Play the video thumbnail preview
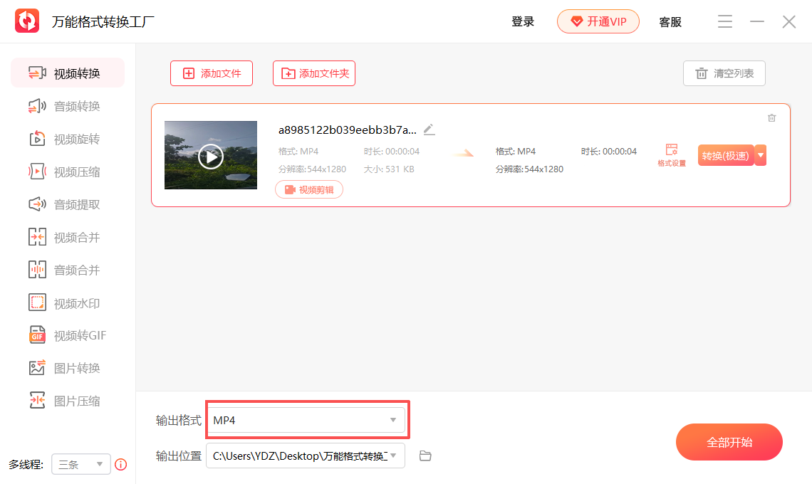 click(x=211, y=156)
